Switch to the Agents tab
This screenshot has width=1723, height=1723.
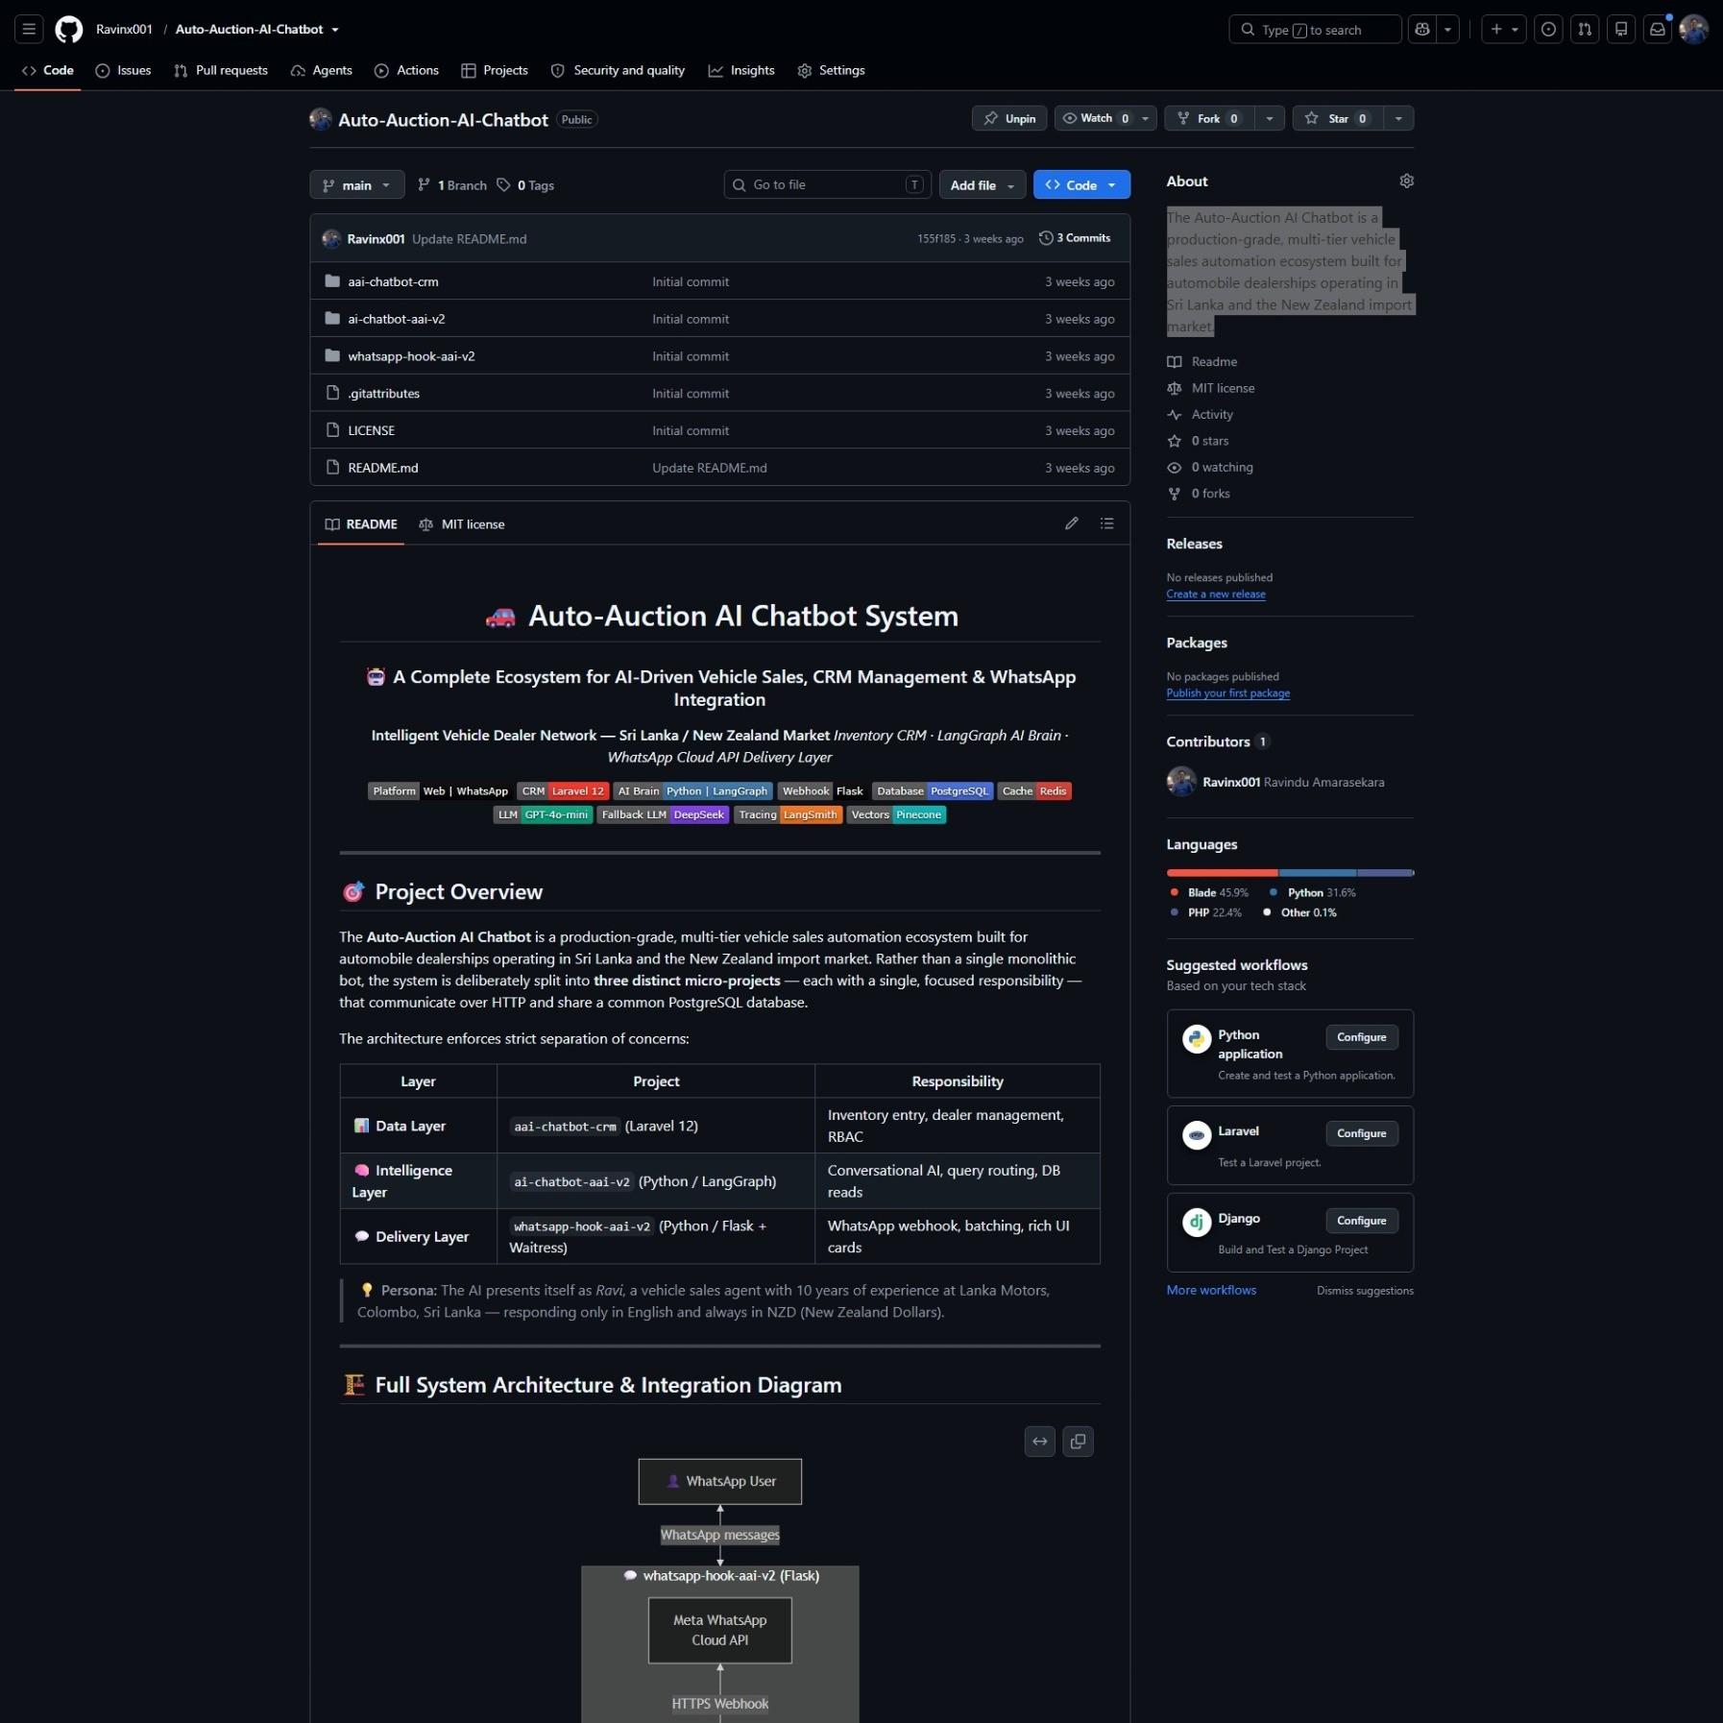[322, 70]
